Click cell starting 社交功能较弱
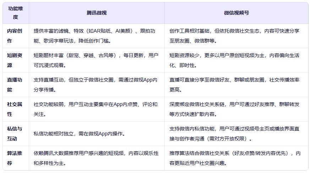The width and height of the screenshot is (310, 173). 97,109
